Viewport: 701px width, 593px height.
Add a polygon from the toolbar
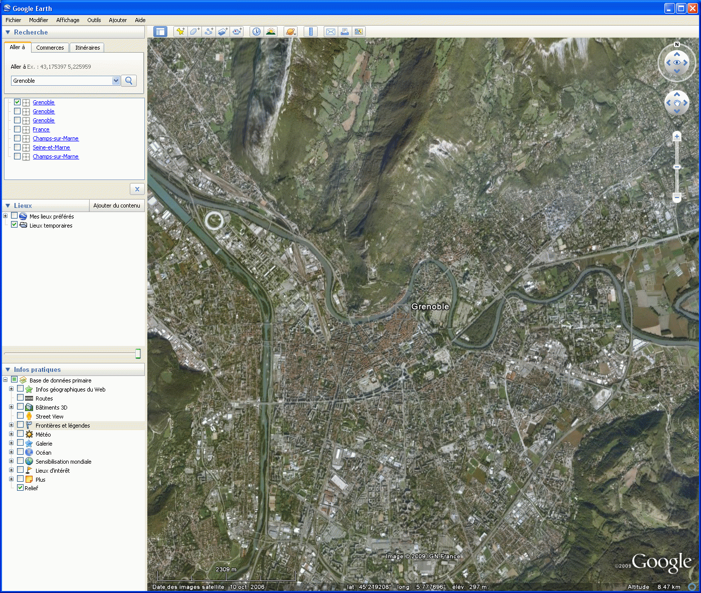pyautogui.click(x=194, y=32)
